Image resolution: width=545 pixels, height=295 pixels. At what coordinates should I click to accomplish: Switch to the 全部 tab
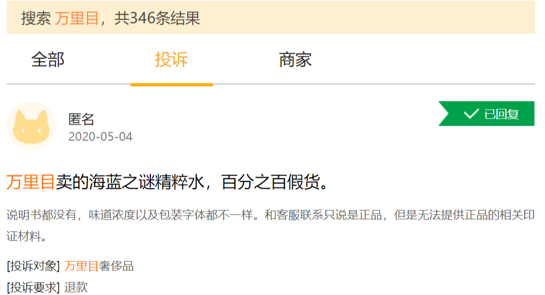coord(47,60)
